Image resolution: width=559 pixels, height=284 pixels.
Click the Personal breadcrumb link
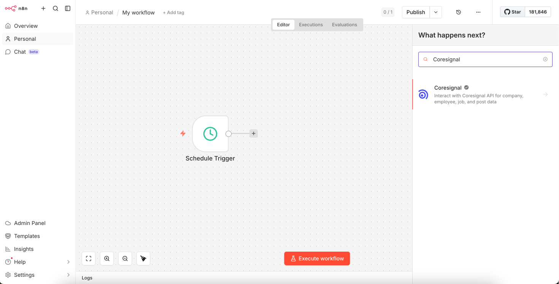[x=99, y=13]
